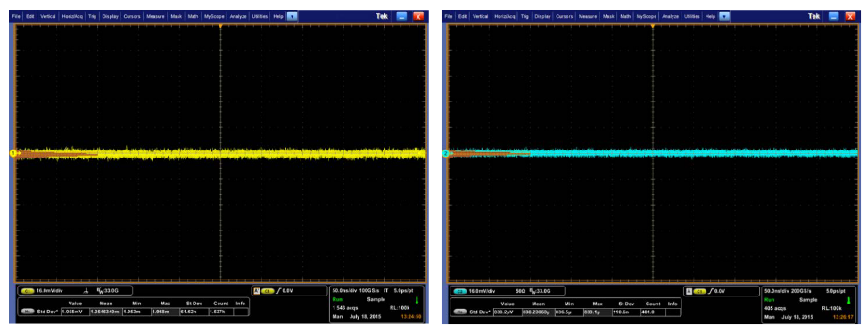Screen dimensions: 867x332
Task: Open the Utilities menu in the right scope window
Action: [x=691, y=17]
